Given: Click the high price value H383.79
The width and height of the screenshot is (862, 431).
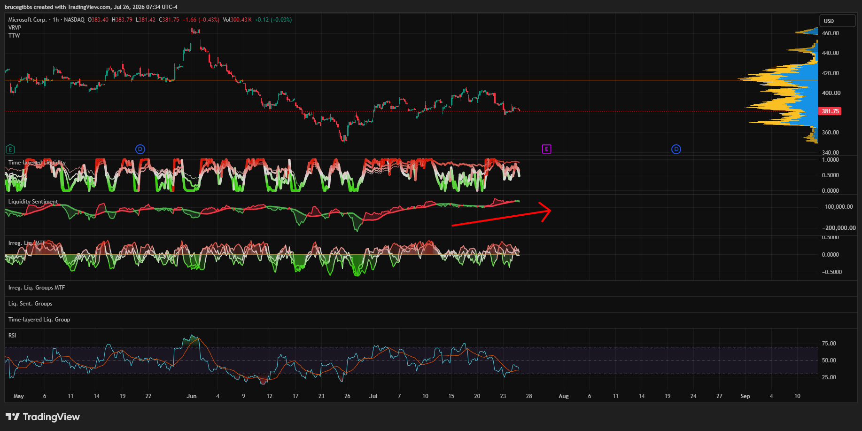Looking at the screenshot, I should tap(122, 20).
